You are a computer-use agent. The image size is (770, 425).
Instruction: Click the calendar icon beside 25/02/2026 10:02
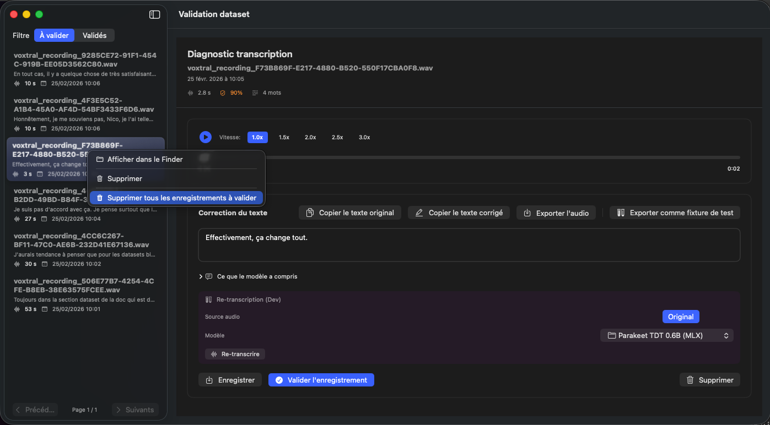(44, 264)
